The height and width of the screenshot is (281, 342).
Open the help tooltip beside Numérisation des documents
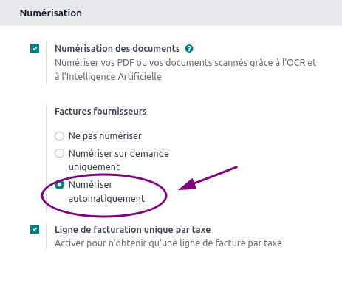[189, 49]
